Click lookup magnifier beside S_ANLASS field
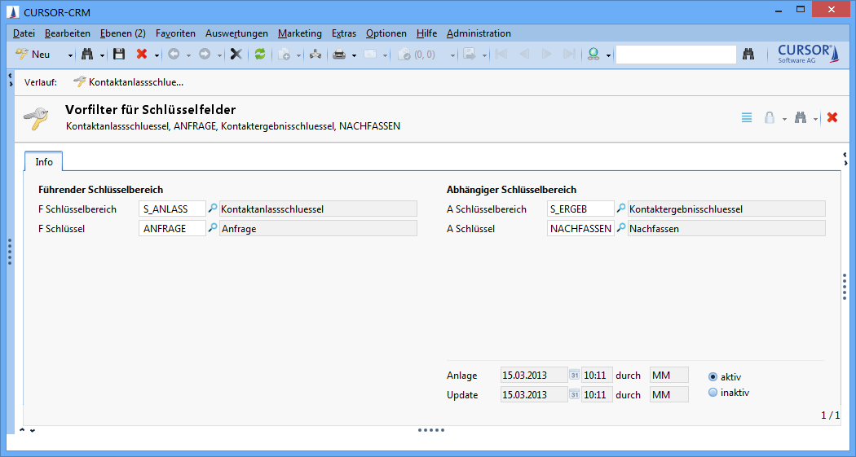The width and height of the screenshot is (856, 457). [x=213, y=209]
